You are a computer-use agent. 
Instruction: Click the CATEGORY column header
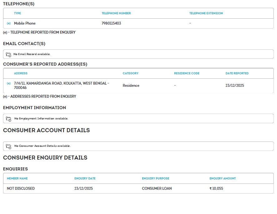tap(130, 73)
